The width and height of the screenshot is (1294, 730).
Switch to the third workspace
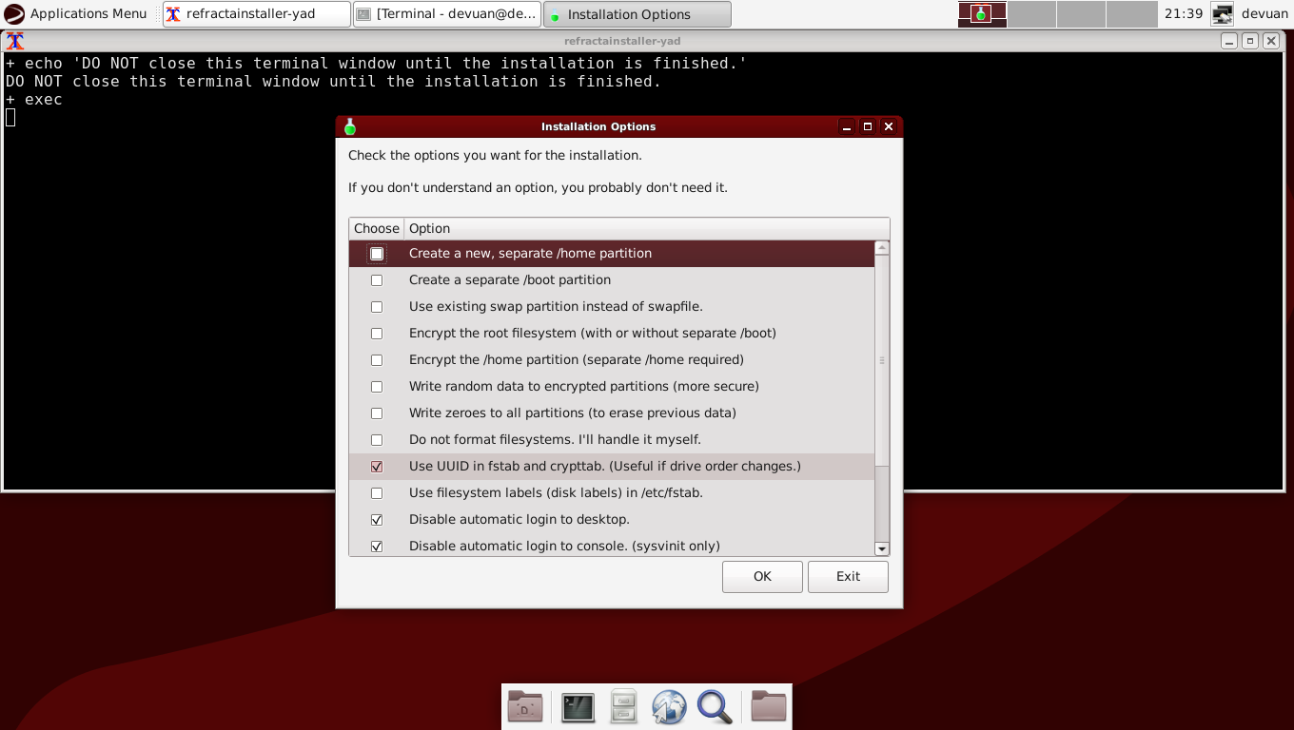pyautogui.click(x=1081, y=13)
